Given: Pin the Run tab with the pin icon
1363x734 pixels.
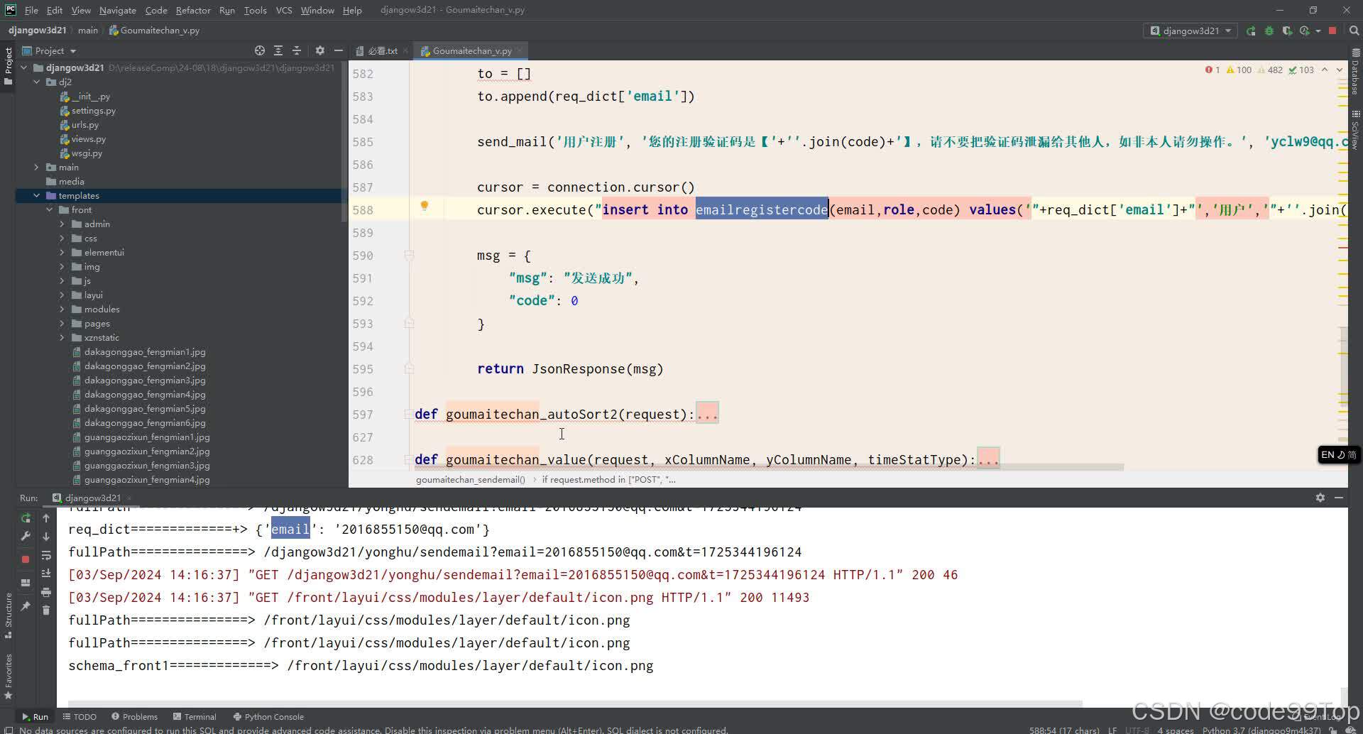Looking at the screenshot, I should coord(26,607).
